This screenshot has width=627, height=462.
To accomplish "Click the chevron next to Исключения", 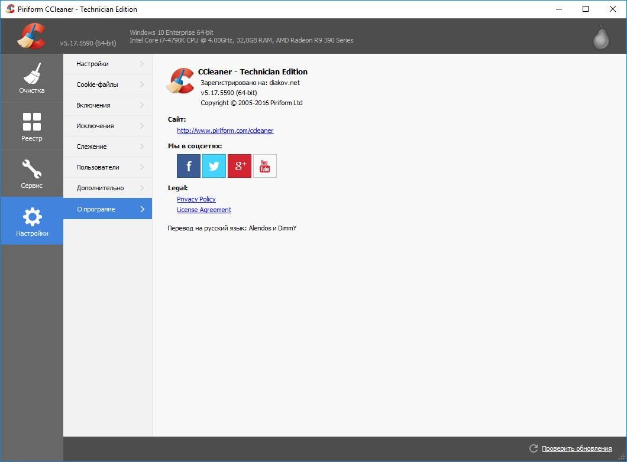I will click(142, 126).
